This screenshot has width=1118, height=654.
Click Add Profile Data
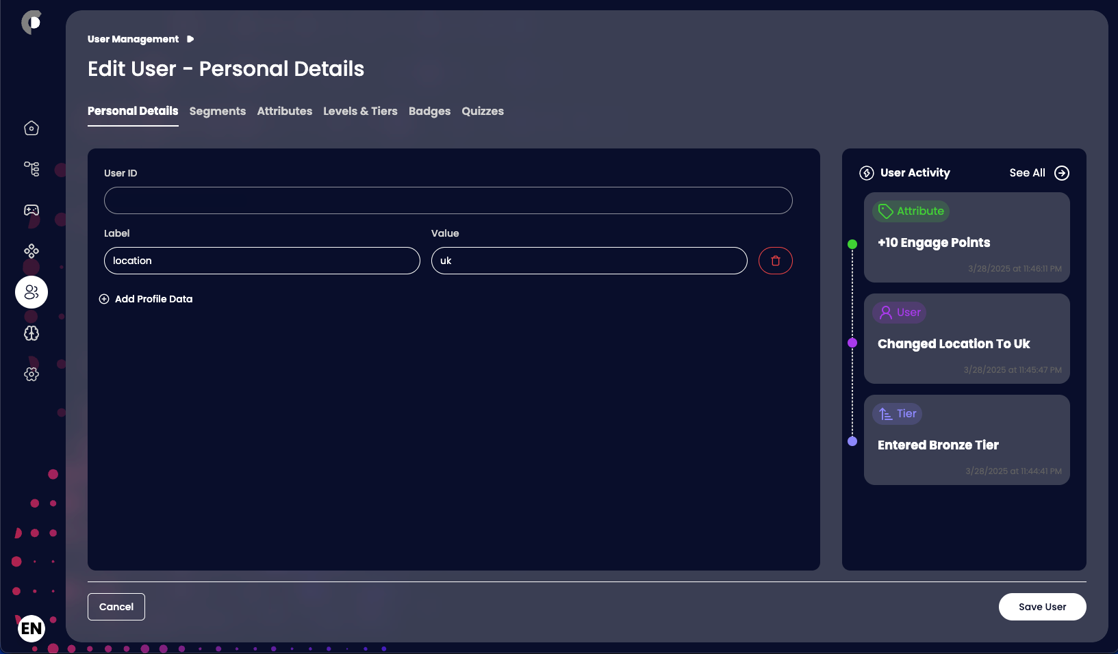click(146, 299)
